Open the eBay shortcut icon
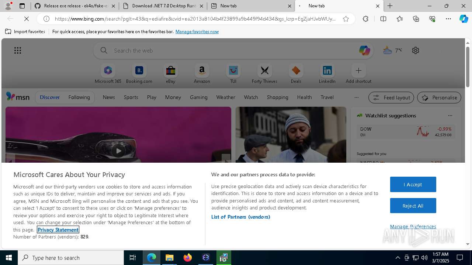Viewport: 472px width, 265px height. click(x=170, y=70)
